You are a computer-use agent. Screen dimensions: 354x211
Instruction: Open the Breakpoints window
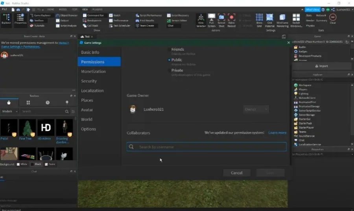click(92, 20)
